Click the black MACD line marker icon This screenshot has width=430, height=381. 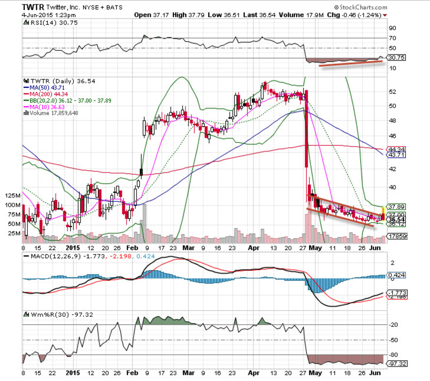click(26, 256)
